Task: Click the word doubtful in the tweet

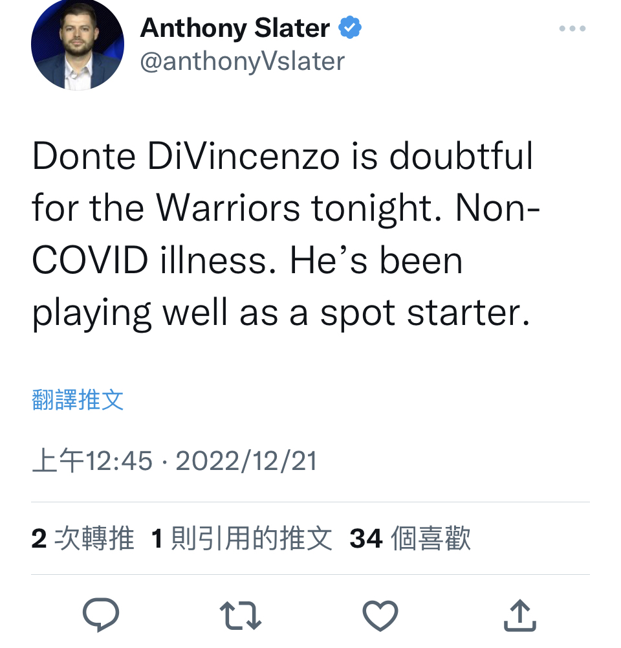Action: (461, 156)
